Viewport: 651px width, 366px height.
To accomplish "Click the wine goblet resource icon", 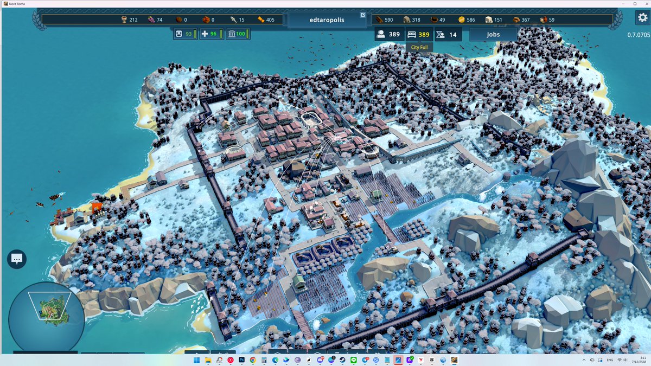I will coord(124,19).
